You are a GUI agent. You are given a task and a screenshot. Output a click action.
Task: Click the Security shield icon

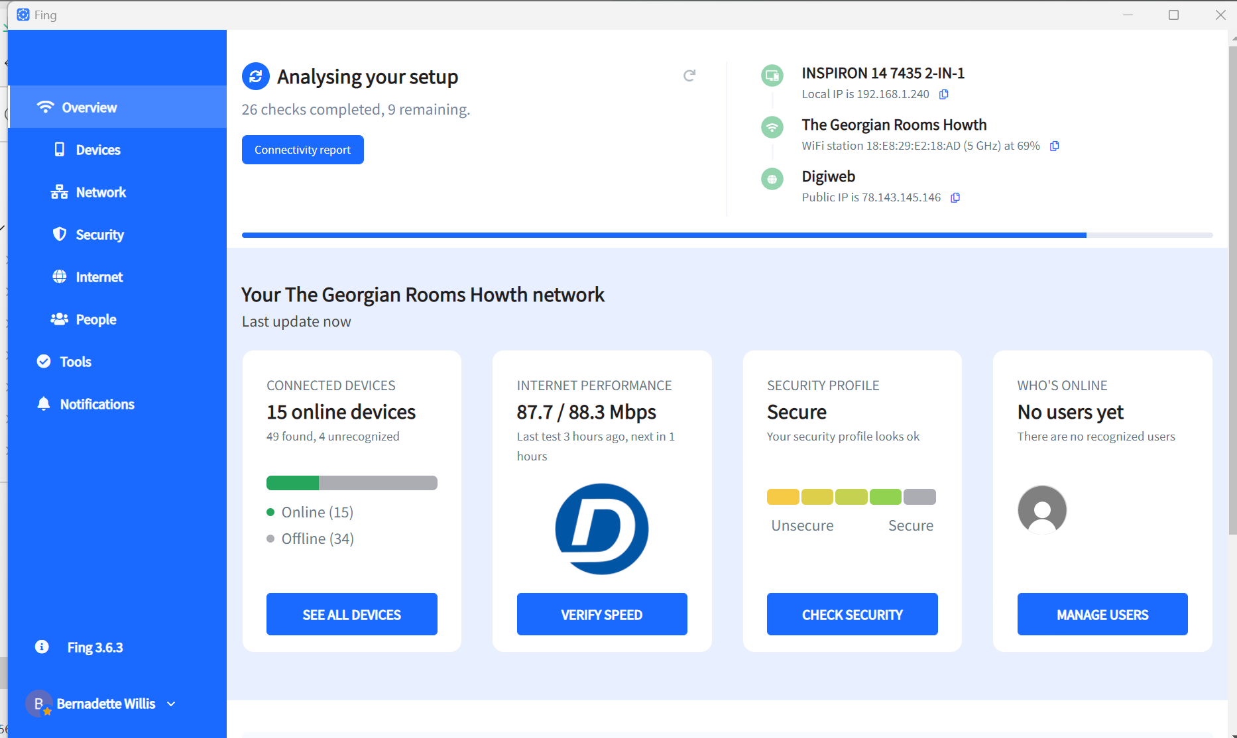pos(59,234)
